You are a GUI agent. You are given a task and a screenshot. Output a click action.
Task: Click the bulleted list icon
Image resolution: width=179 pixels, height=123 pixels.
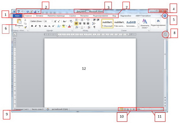77,20
